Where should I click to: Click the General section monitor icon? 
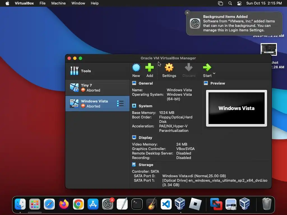134,83
